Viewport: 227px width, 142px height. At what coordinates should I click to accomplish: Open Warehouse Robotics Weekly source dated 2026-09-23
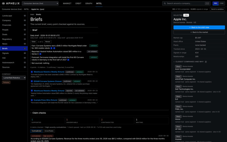(49, 91)
